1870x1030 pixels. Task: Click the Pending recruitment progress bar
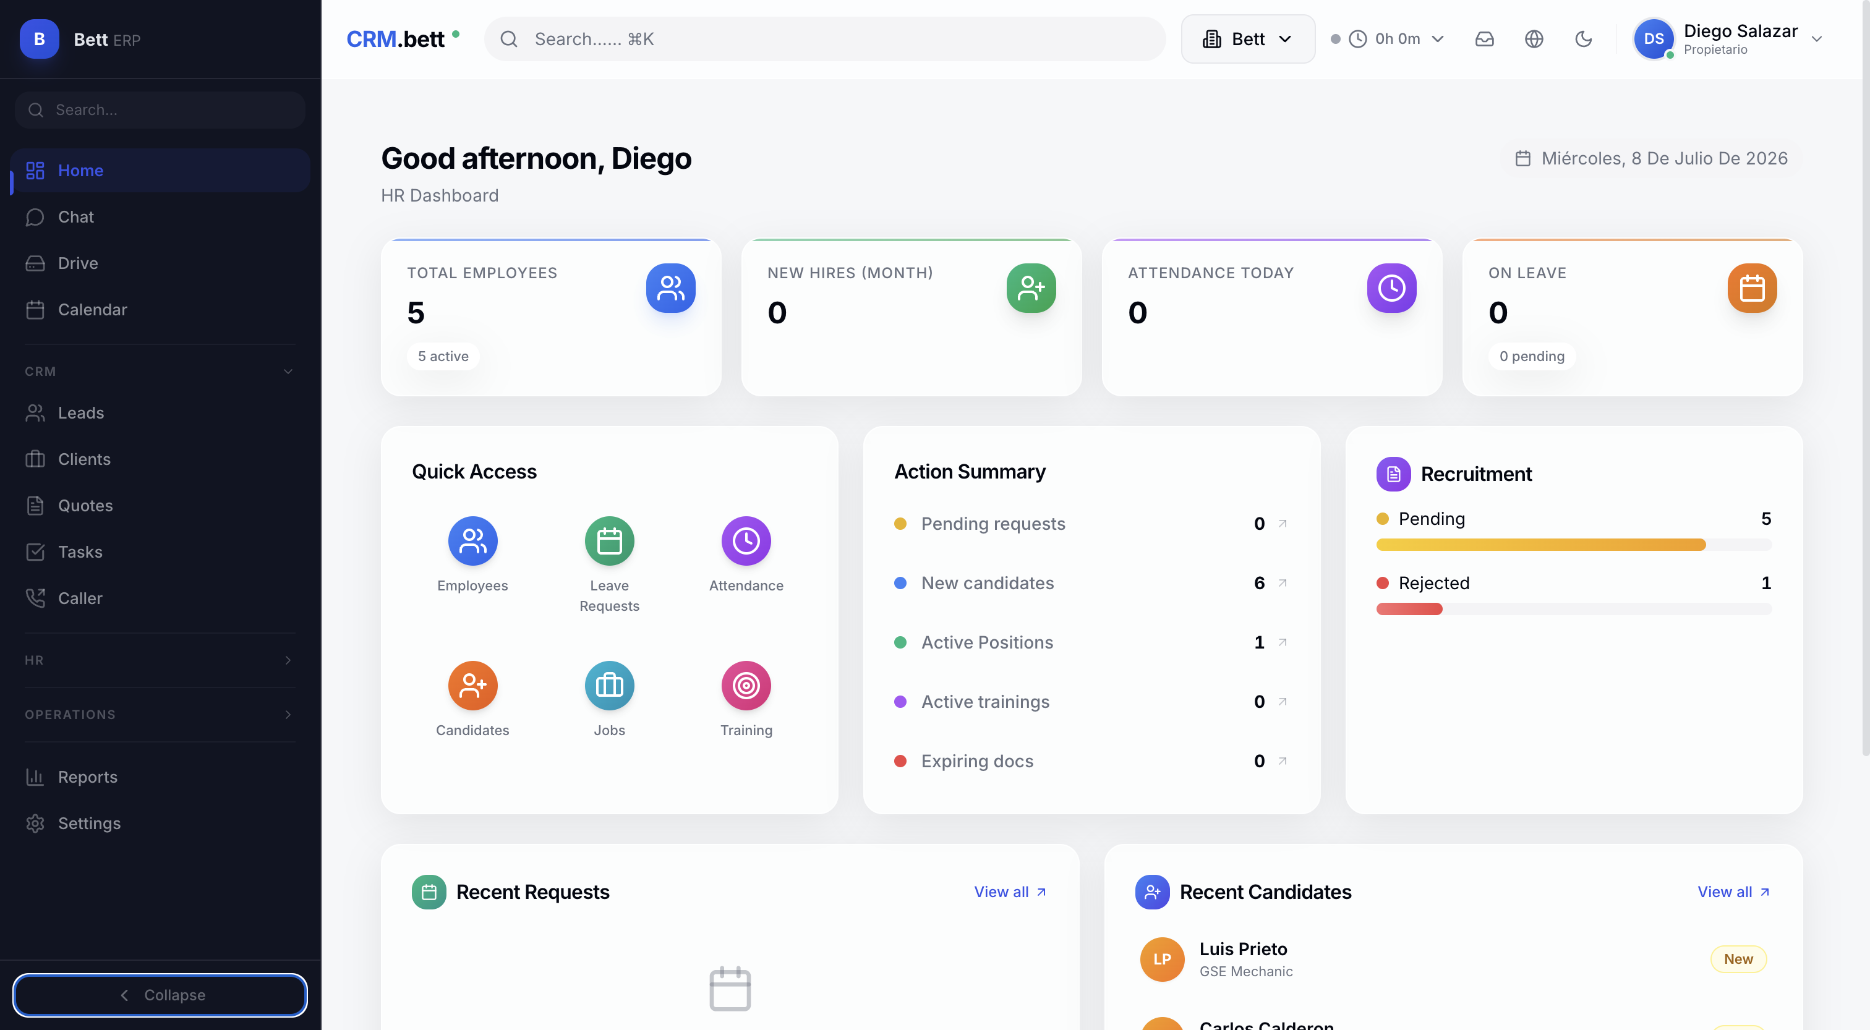1574,545
